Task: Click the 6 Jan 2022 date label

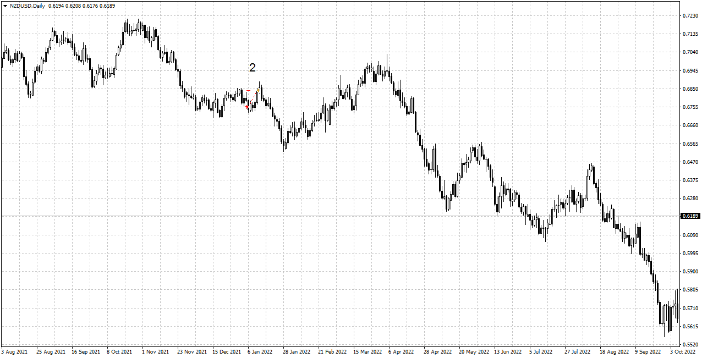Action: click(x=261, y=351)
